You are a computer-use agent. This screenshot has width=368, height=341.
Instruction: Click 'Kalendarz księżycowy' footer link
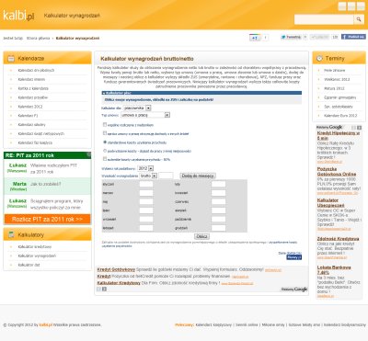pyautogui.click(x=213, y=324)
